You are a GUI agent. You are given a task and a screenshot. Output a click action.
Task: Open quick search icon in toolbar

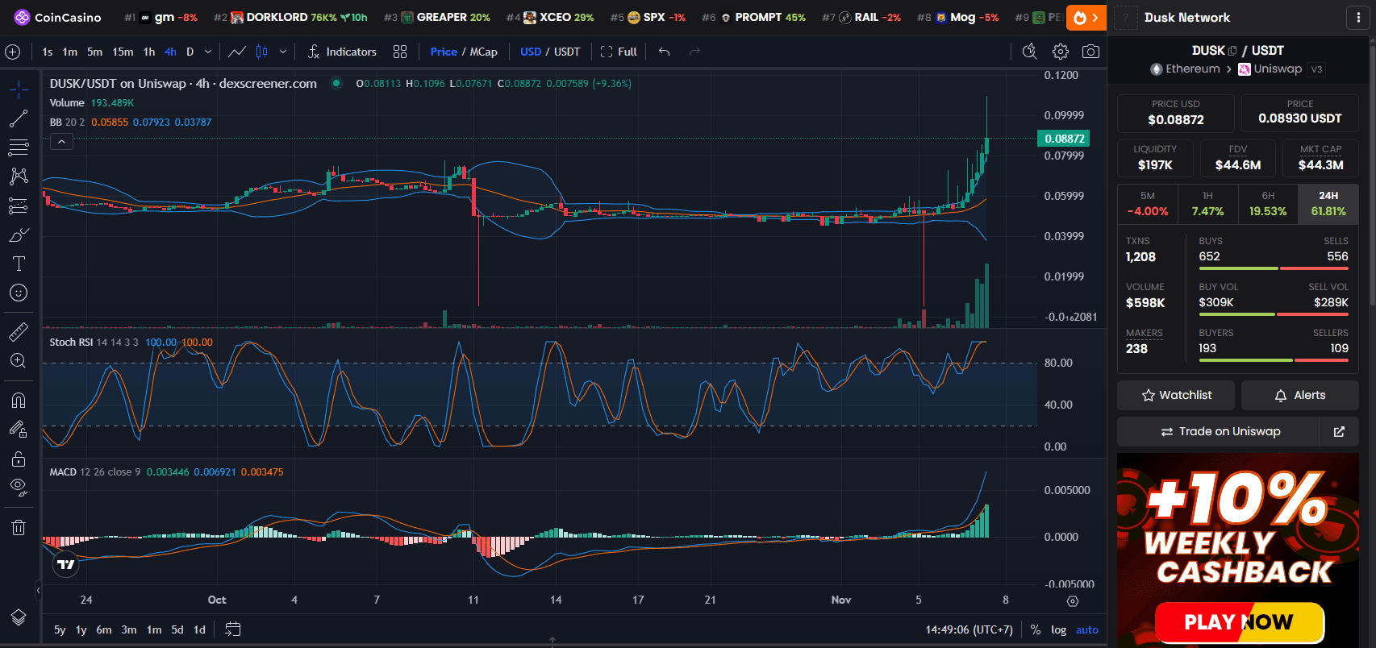1030,52
